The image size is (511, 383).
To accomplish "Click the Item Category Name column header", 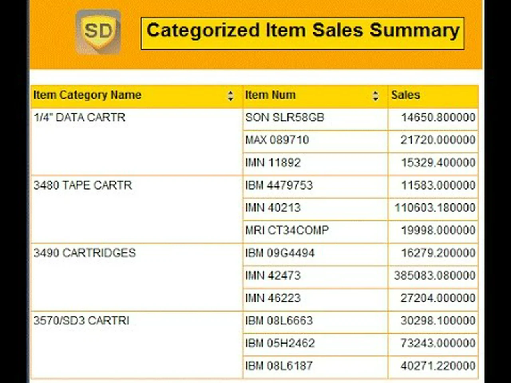I will coord(87,95).
